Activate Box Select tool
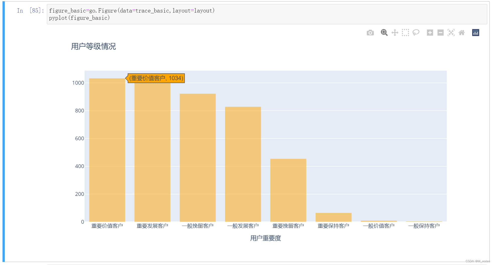Image resolution: width=494 pixels, height=265 pixels. coord(405,33)
